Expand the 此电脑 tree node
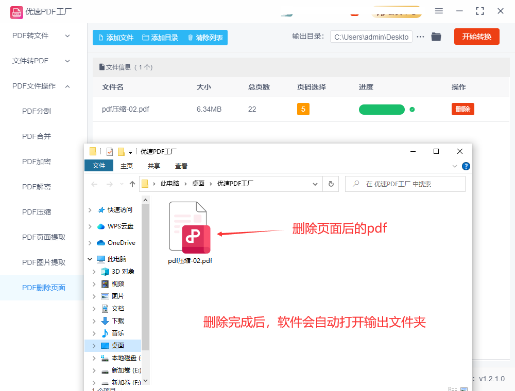Viewport: 515px width, 391px height. tap(90, 259)
